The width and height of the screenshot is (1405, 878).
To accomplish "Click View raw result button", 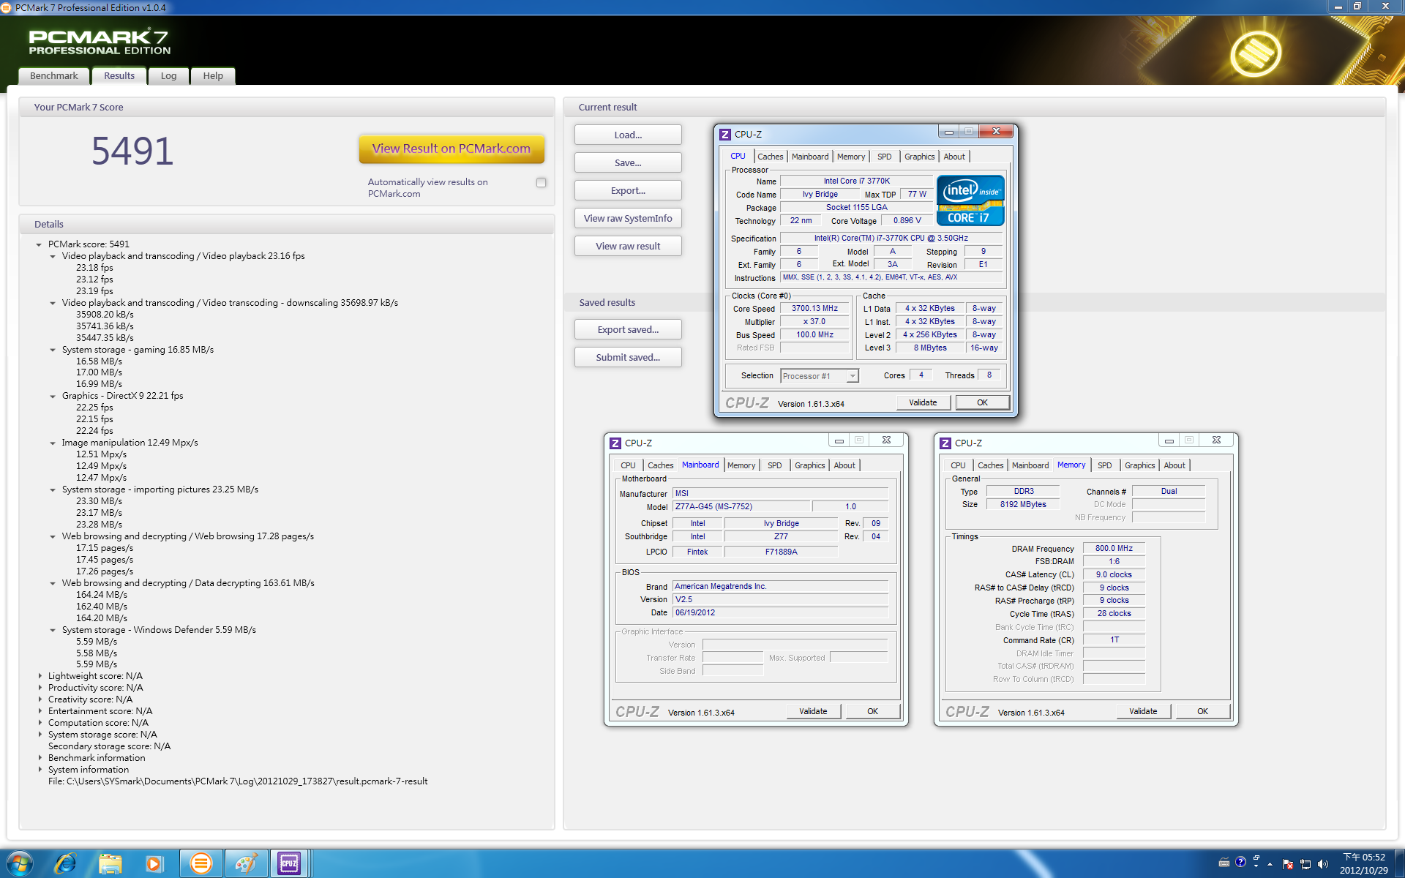I will click(x=628, y=246).
